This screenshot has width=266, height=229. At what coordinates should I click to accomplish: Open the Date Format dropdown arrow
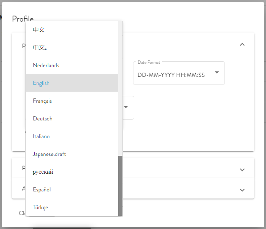coord(216,73)
